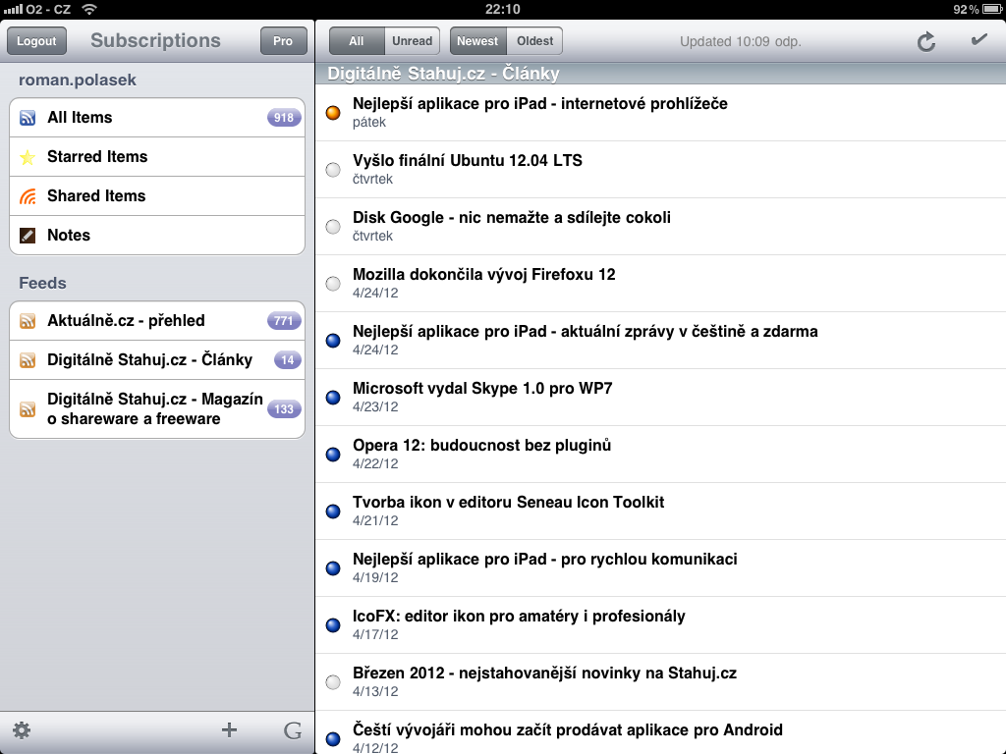Tap the battery indicator in status bar
This screenshot has height=754, width=1006.
(x=991, y=9)
